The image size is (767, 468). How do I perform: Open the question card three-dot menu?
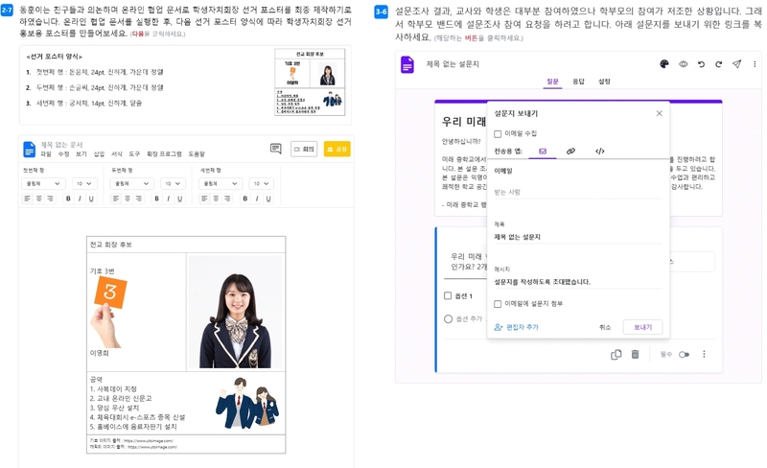[704, 354]
